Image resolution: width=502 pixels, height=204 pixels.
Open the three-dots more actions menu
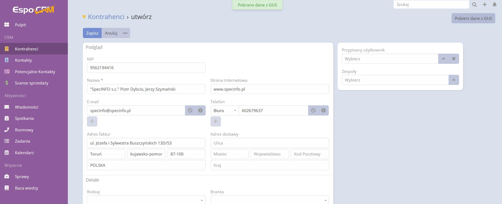(125, 33)
